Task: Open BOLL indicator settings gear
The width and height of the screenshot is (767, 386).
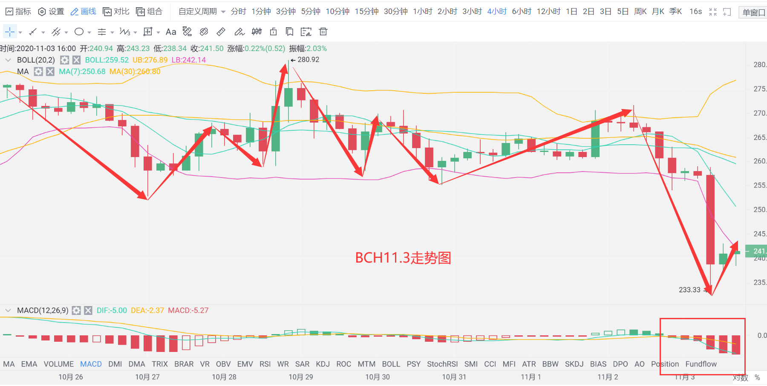Action: click(x=64, y=60)
